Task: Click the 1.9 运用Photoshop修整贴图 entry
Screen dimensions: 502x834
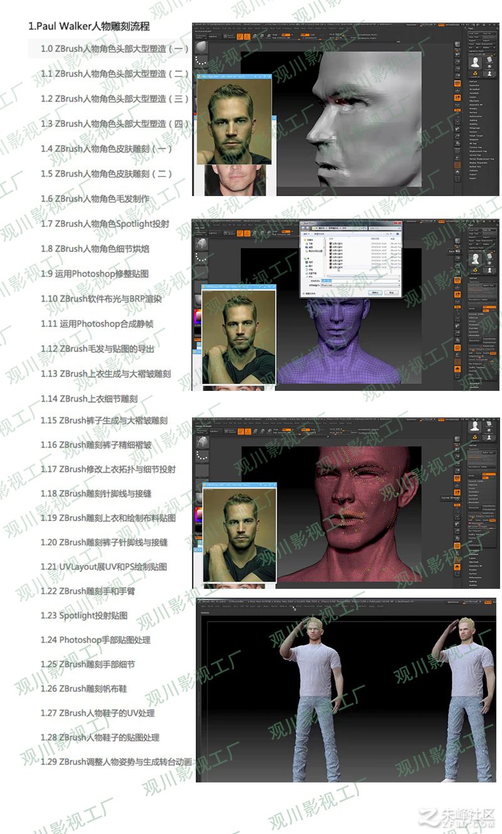Action: click(95, 274)
